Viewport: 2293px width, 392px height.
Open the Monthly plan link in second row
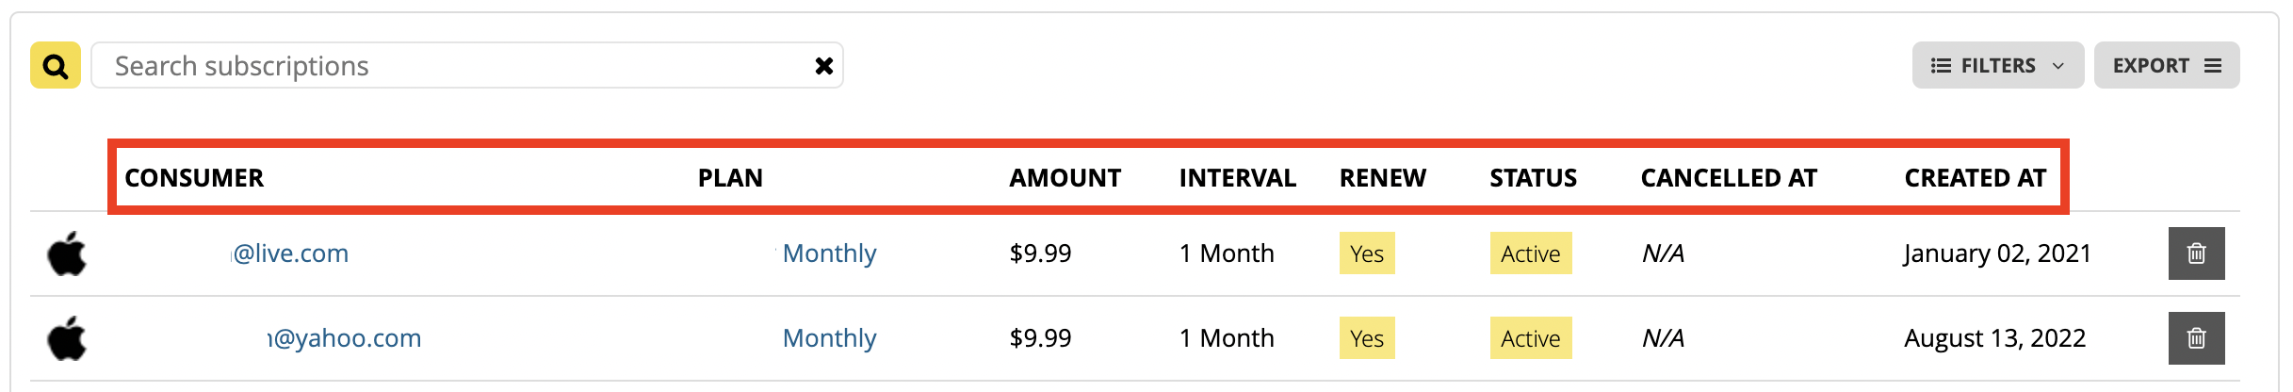pyautogui.click(x=829, y=338)
